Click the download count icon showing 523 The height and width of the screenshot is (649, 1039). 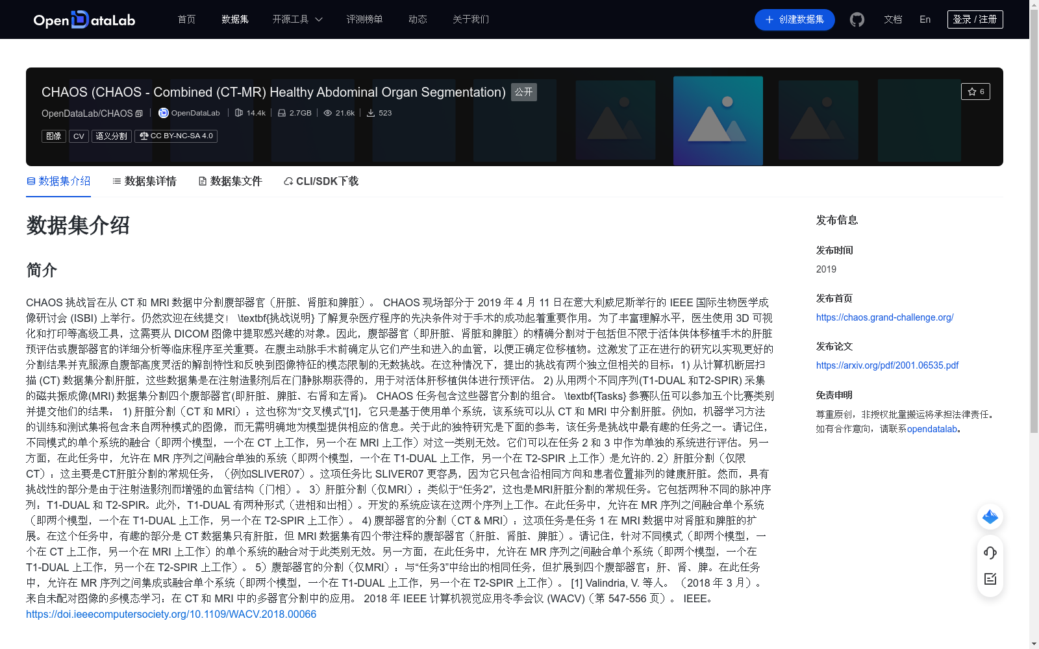[x=371, y=112]
